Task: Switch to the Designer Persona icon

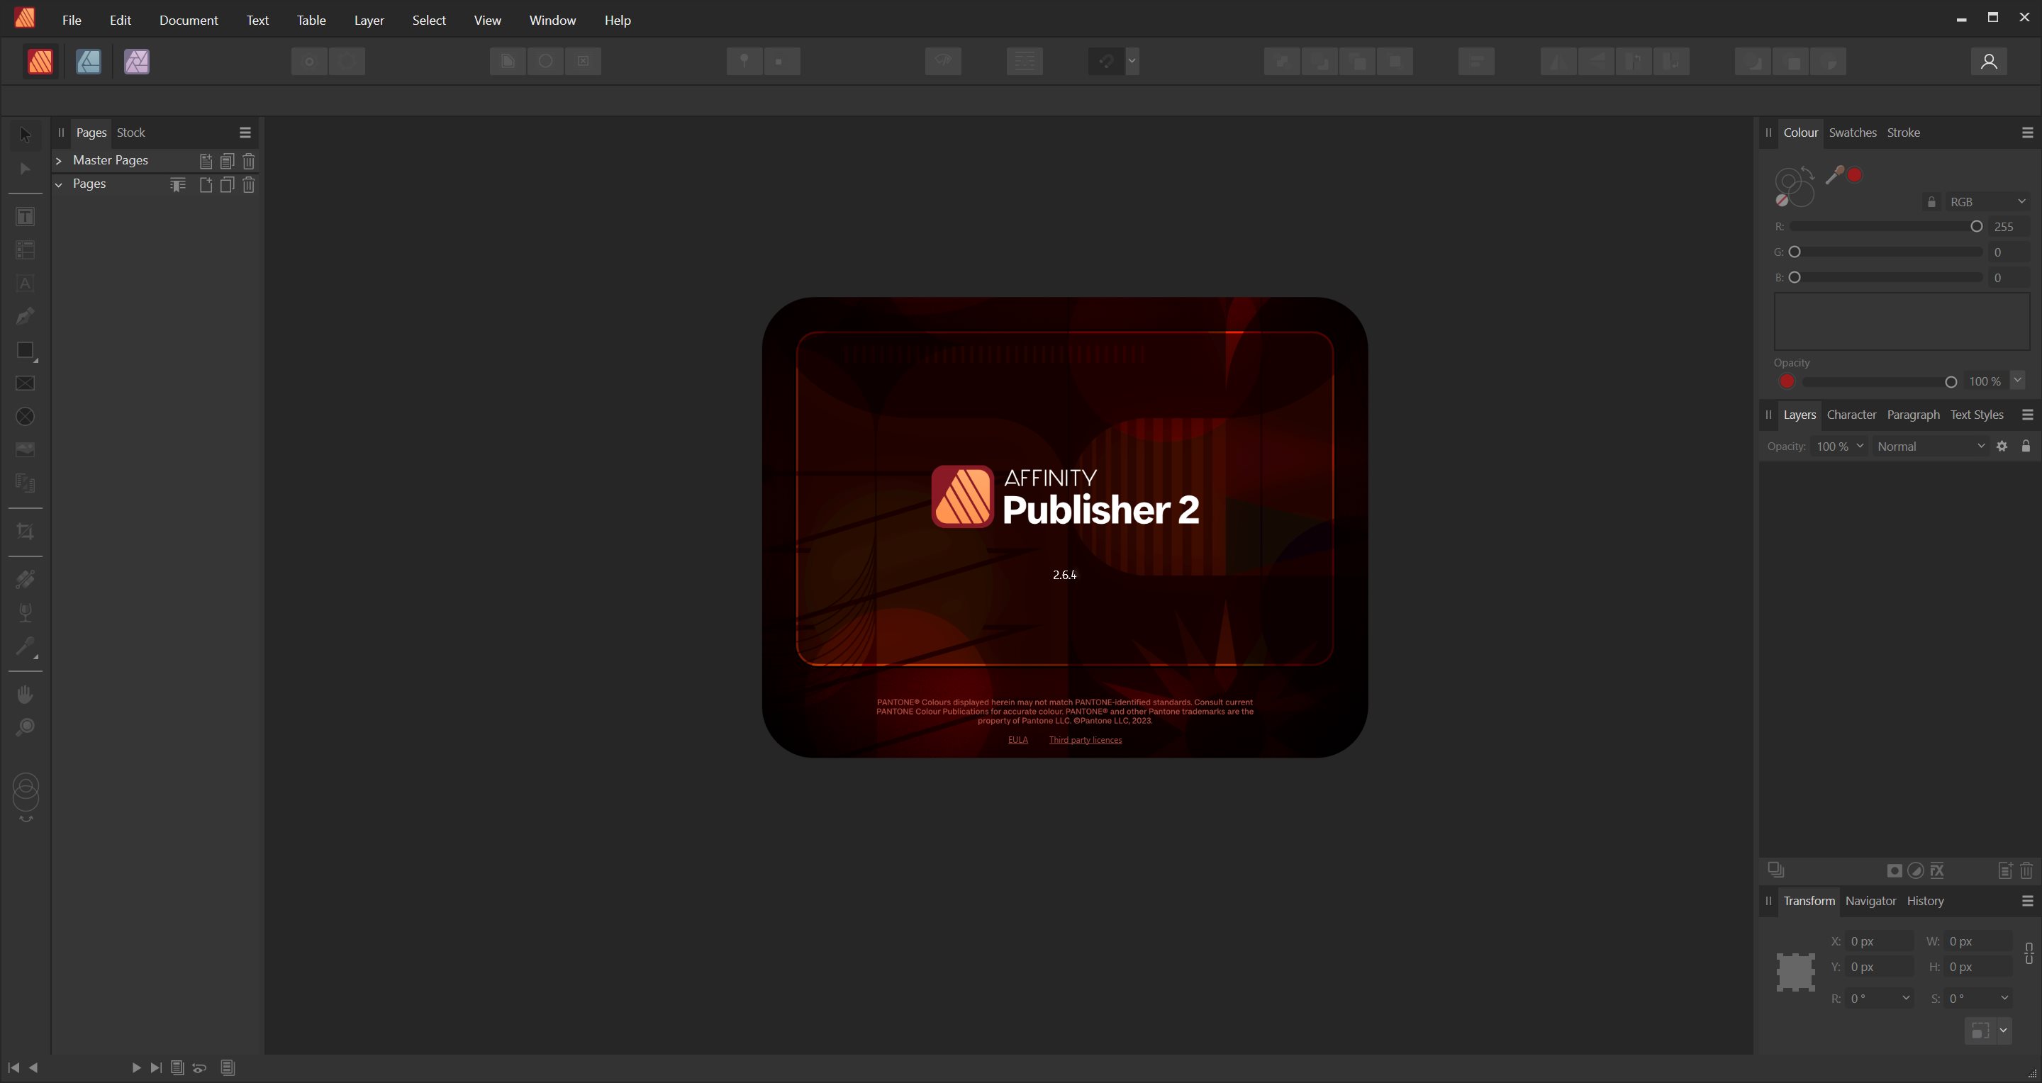Action: click(x=89, y=61)
